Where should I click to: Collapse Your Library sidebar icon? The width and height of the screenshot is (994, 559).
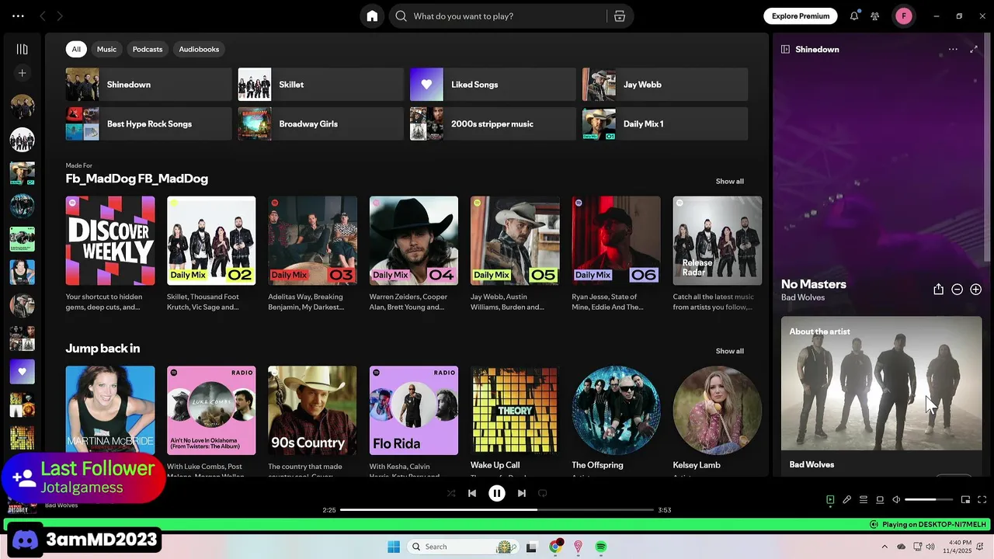[x=22, y=49]
